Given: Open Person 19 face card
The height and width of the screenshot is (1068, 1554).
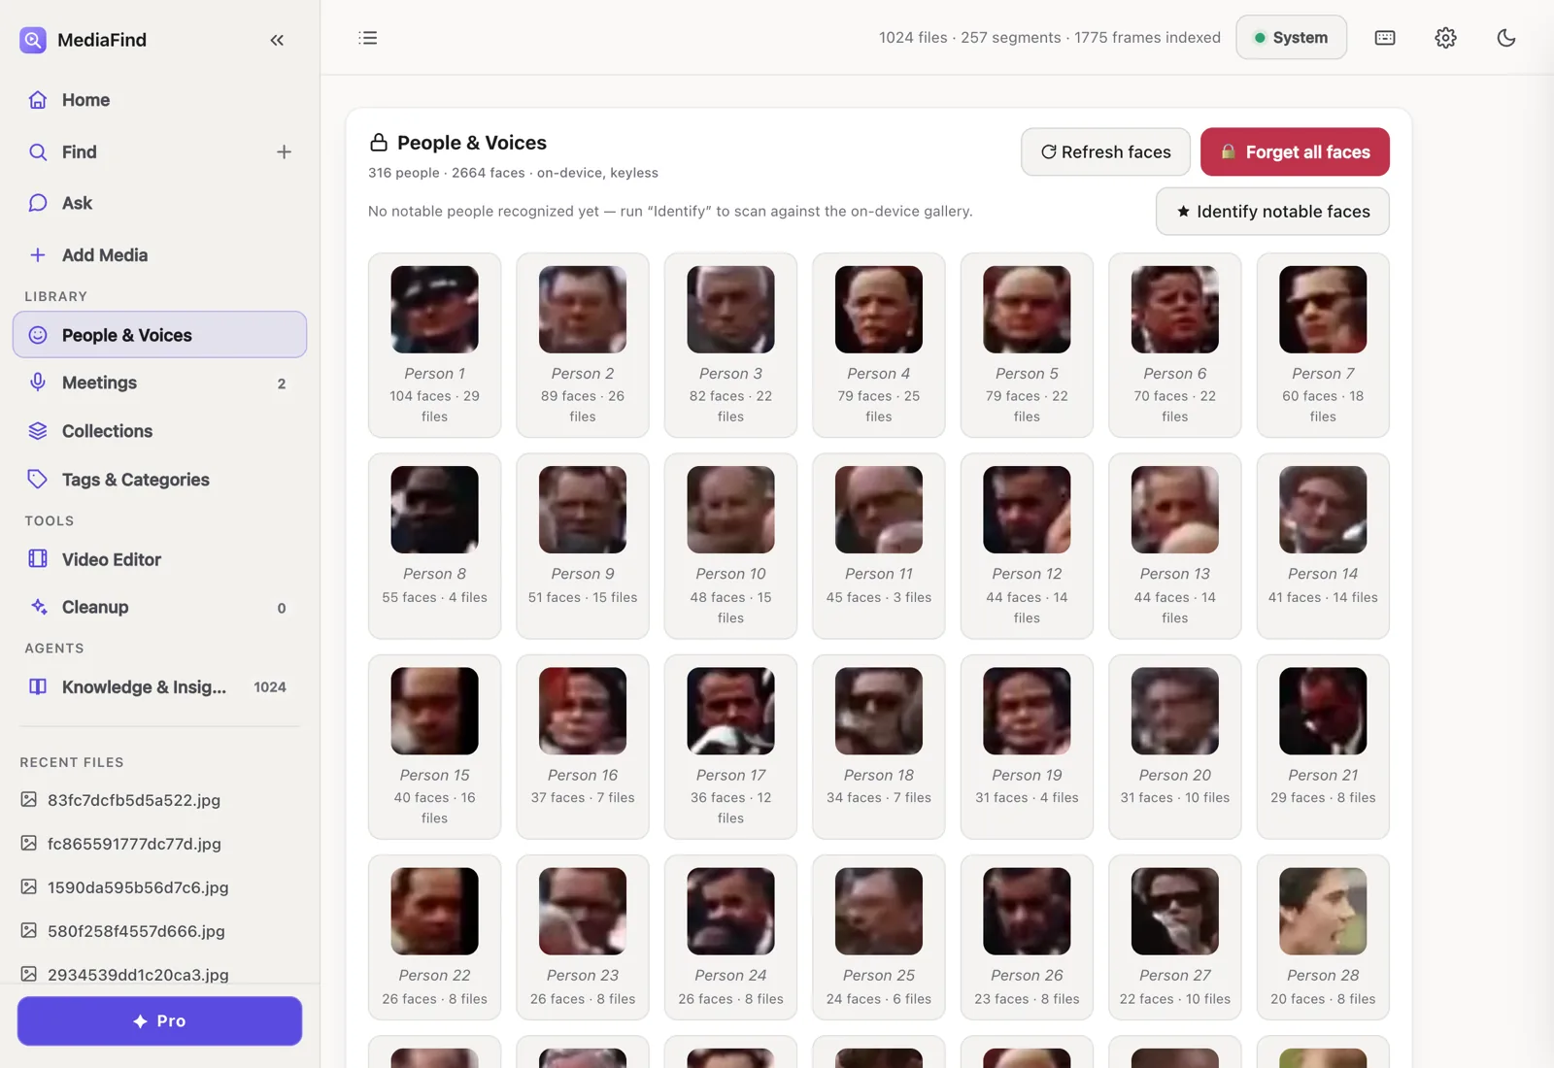Looking at the screenshot, I should pos(1027,748).
